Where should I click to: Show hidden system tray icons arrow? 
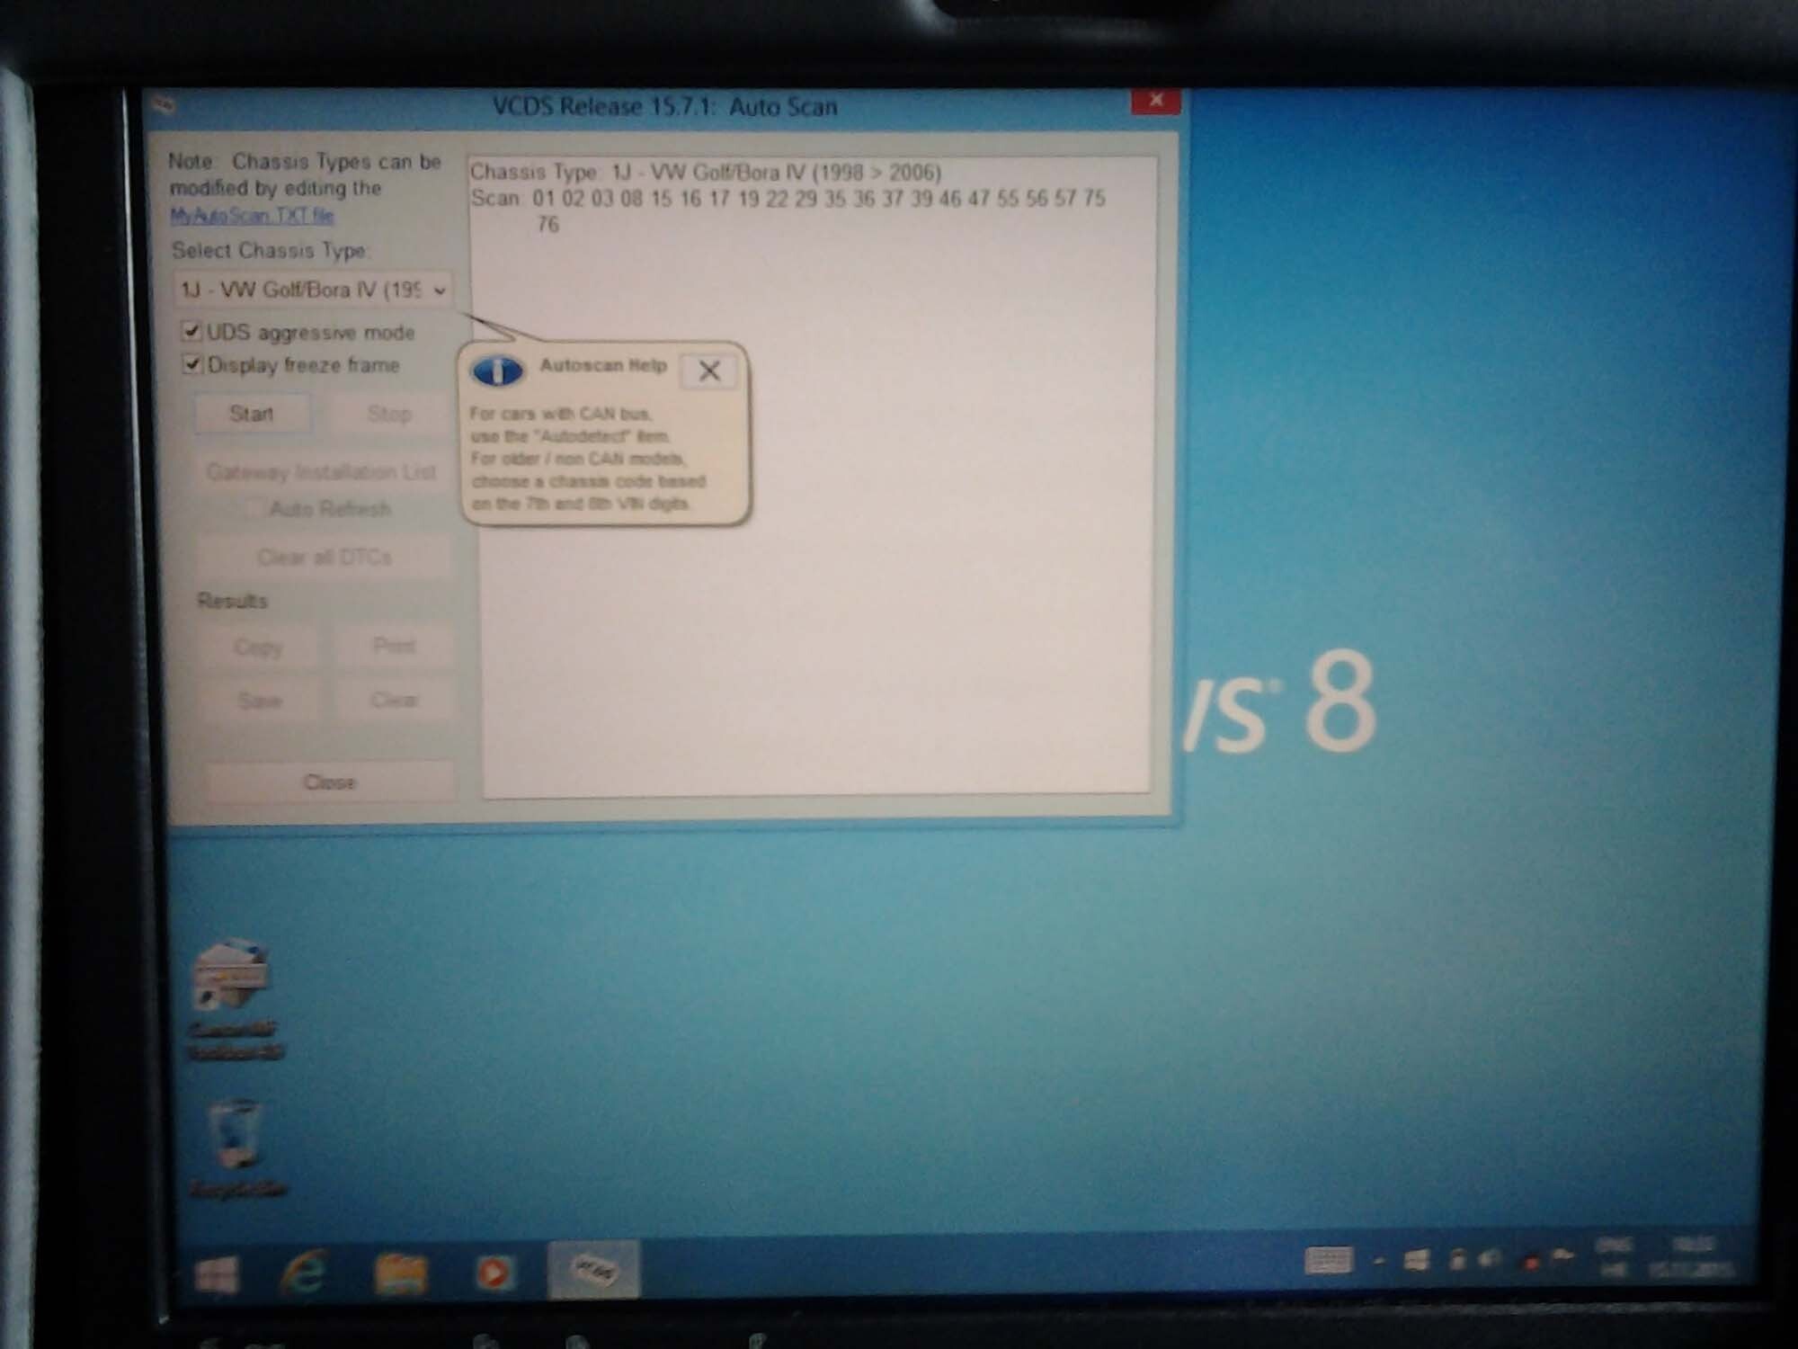click(x=1379, y=1261)
